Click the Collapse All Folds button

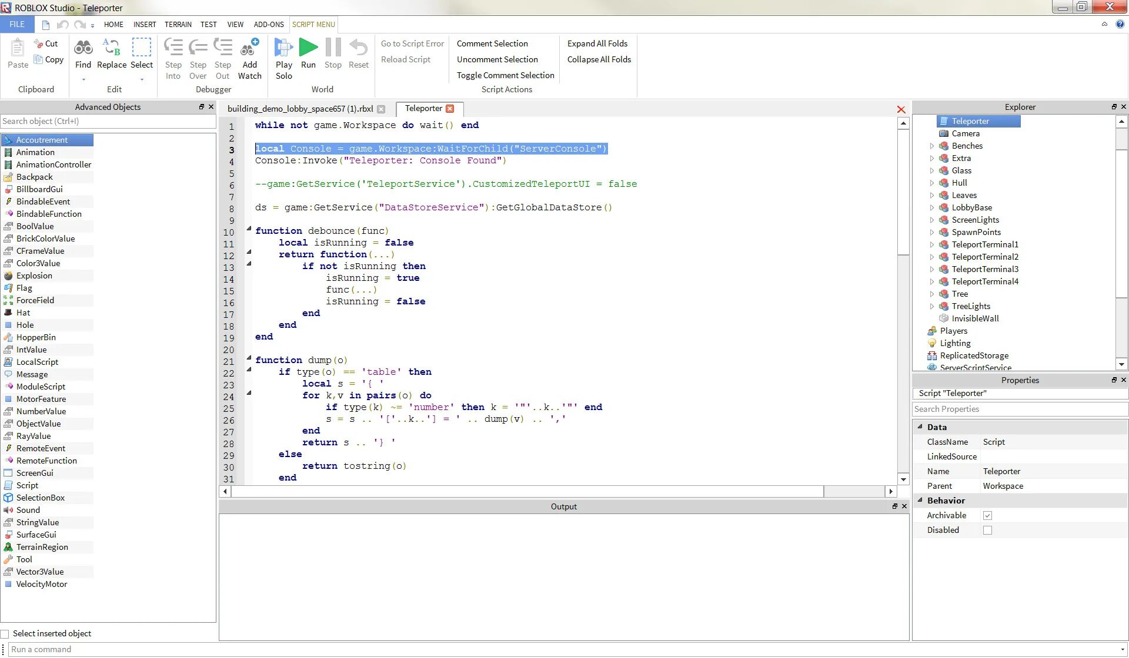[598, 59]
